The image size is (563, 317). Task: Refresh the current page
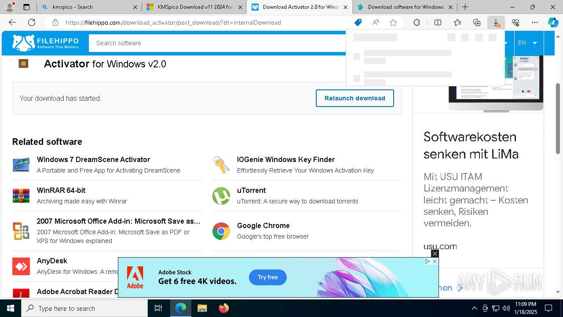[32, 22]
